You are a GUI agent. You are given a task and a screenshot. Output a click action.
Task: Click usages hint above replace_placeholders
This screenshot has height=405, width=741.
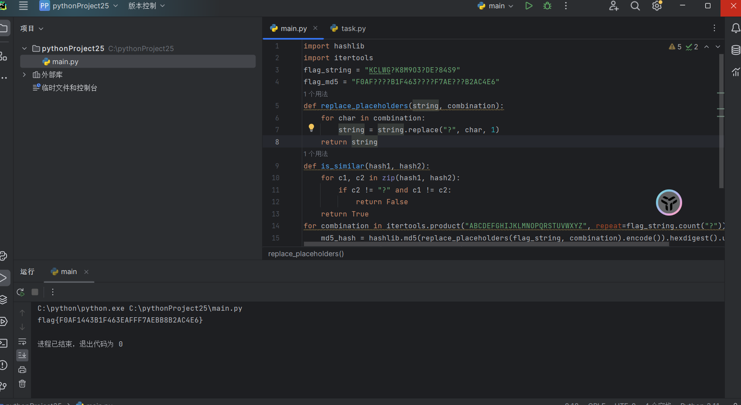[316, 94]
